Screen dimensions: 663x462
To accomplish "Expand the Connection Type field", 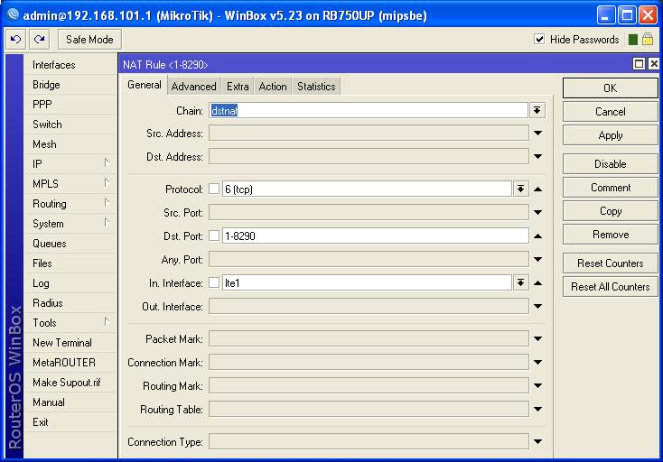I will tap(537, 442).
